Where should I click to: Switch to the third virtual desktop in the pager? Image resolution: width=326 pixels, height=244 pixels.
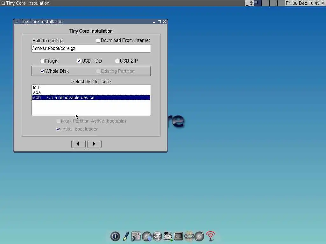[273, 3]
